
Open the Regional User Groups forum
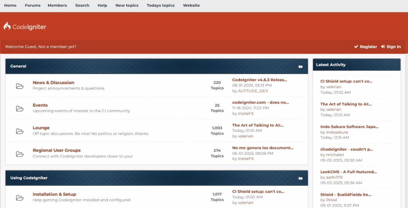57,150
